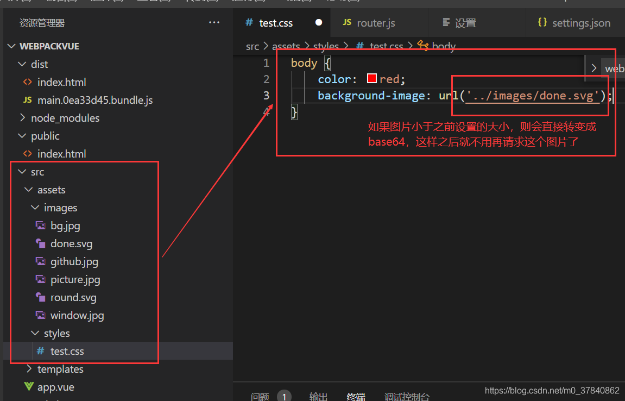Open app.vue in the explorer
Viewport: 625px width, 401px height.
(x=56, y=387)
